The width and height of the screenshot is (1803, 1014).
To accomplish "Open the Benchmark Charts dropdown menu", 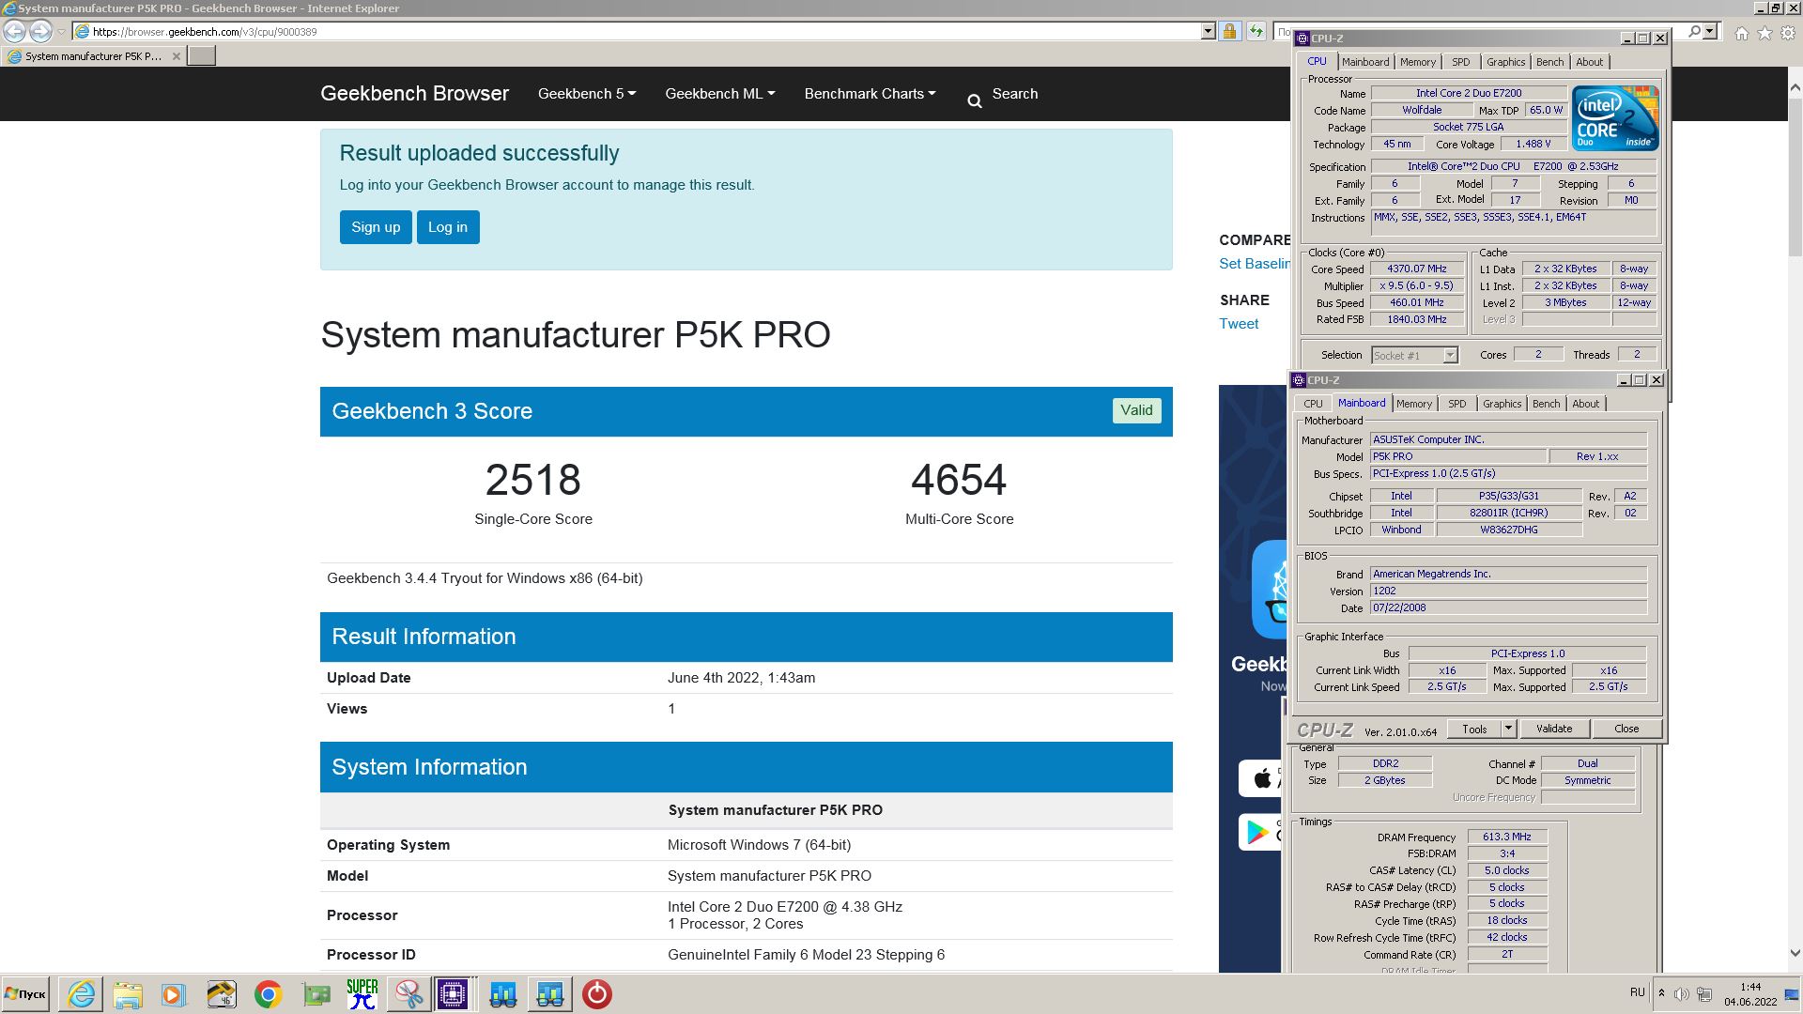I will coord(871,94).
